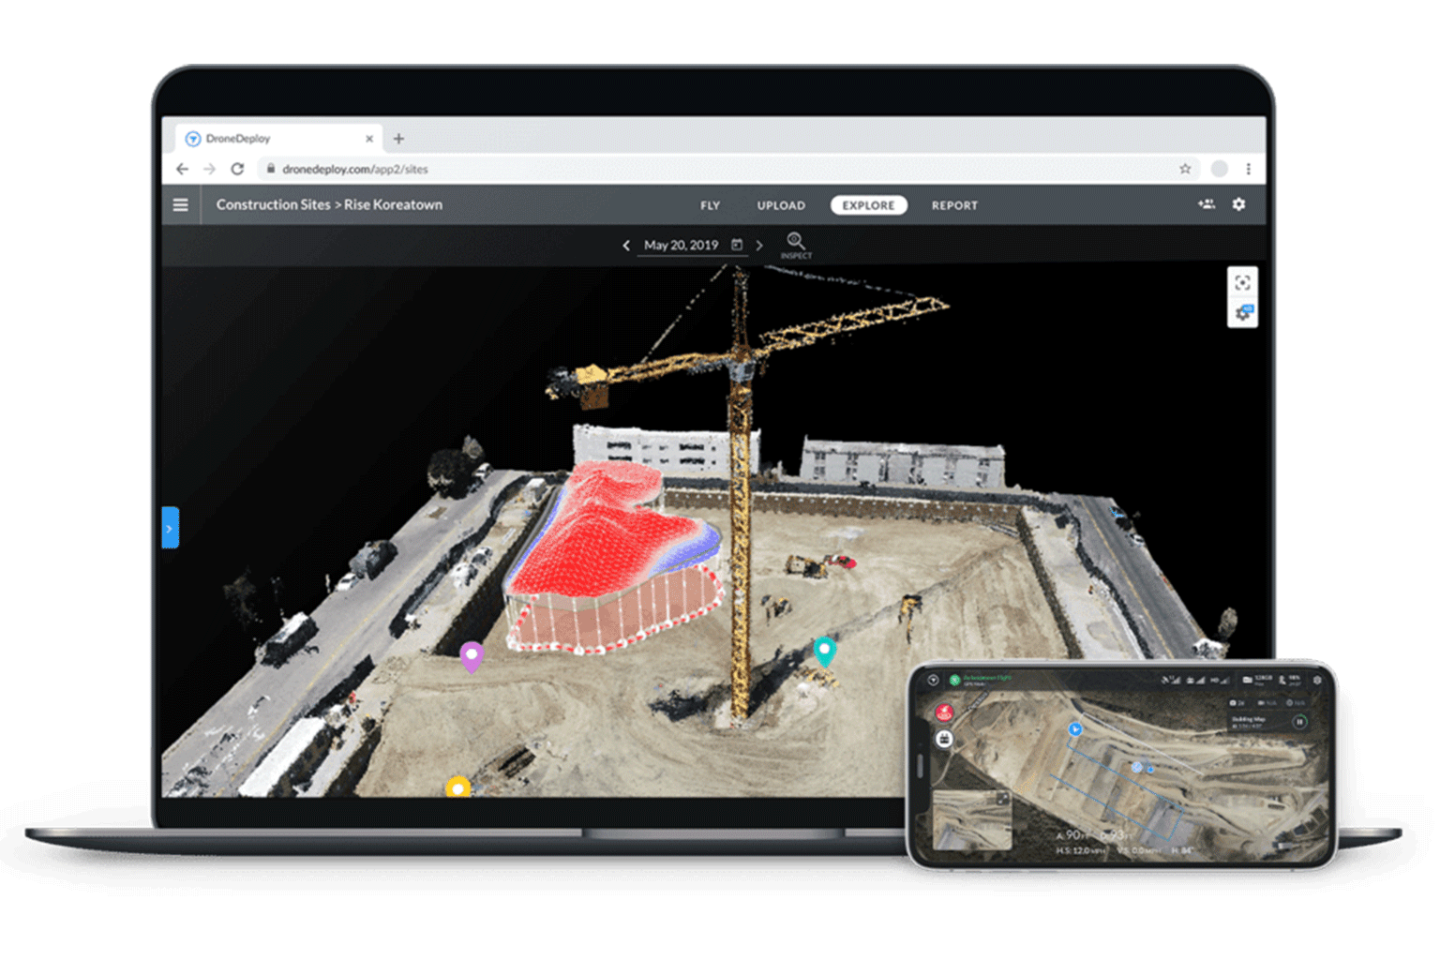This screenshot has height=960, width=1440.
Task: Select the teal location marker
Action: (x=824, y=651)
